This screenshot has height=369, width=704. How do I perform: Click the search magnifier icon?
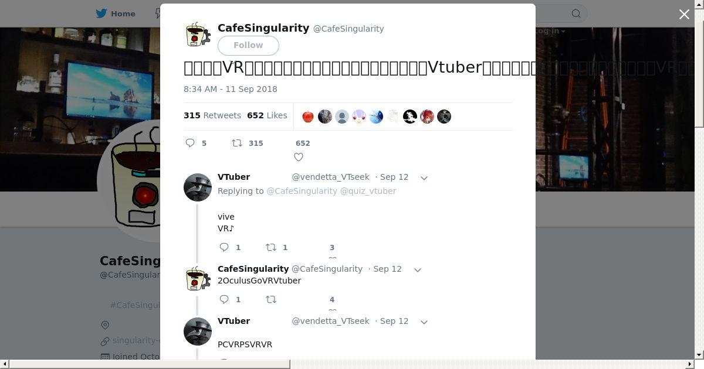click(x=576, y=13)
